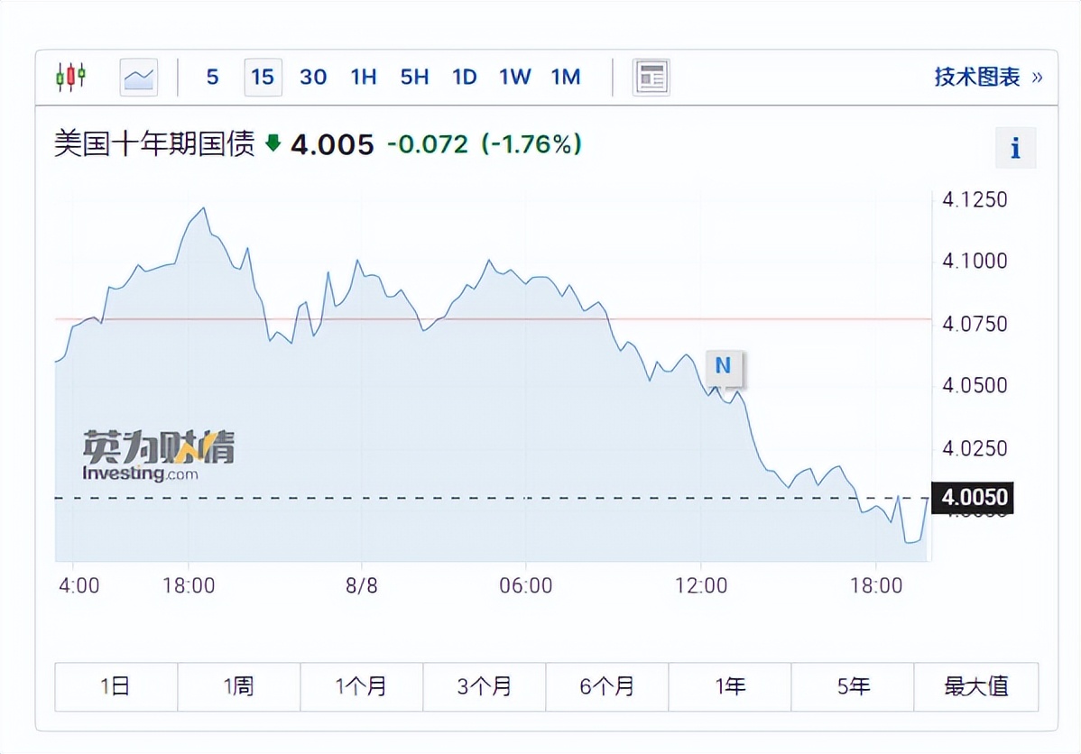Select the 30-minute interval
Screen dimensions: 1081x754
[313, 78]
